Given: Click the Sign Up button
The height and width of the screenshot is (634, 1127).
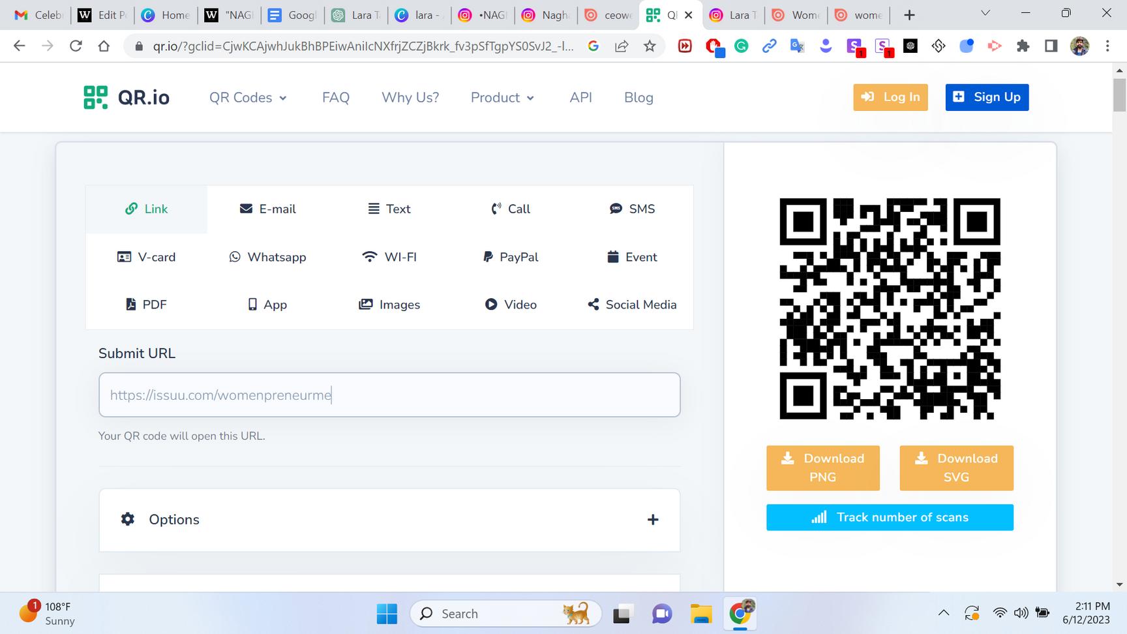Looking at the screenshot, I should [x=987, y=97].
